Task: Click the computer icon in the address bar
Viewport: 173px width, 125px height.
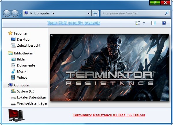Action: click(x=26, y=13)
